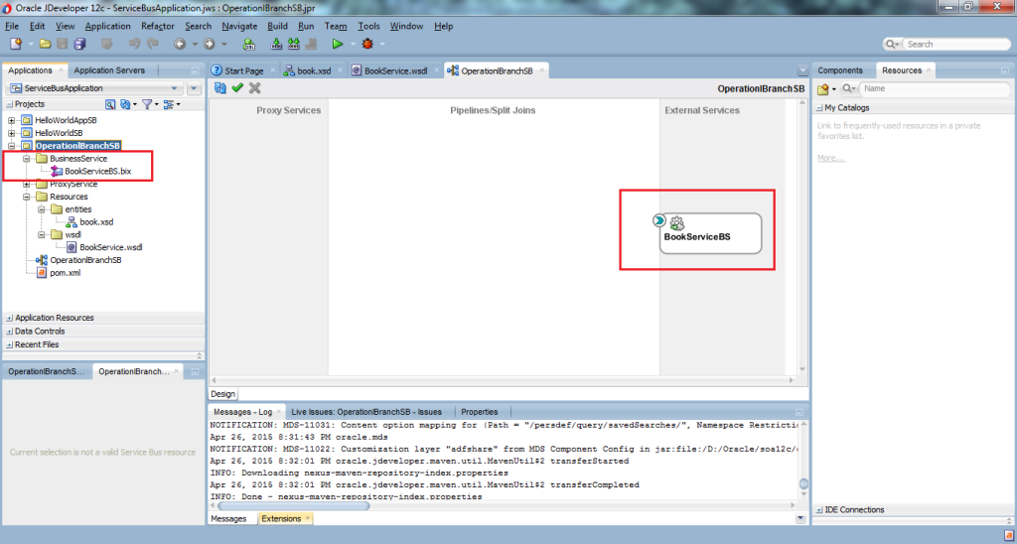Image resolution: width=1017 pixels, height=544 pixels.
Task: Click the Projects search icon
Action: [x=110, y=104]
